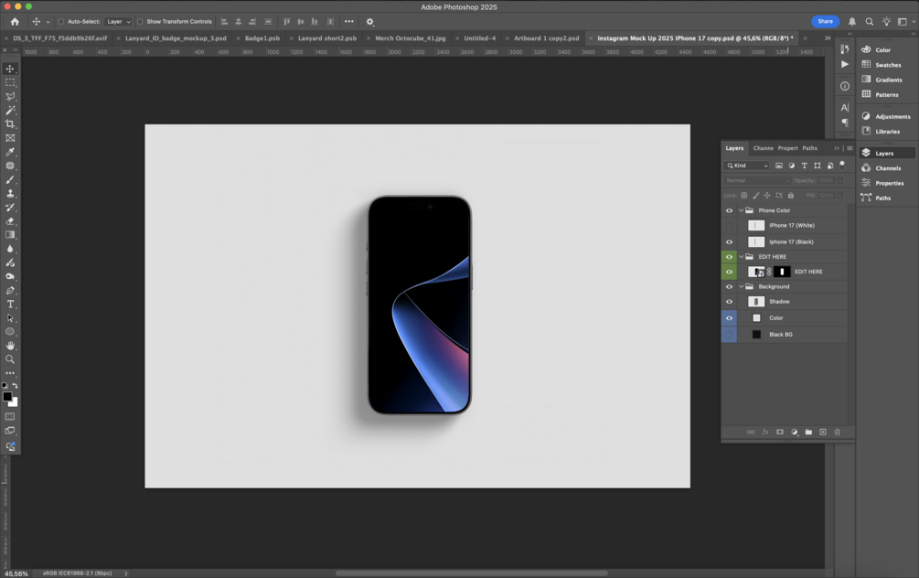Show more document tabs via double chevron

coord(828,38)
